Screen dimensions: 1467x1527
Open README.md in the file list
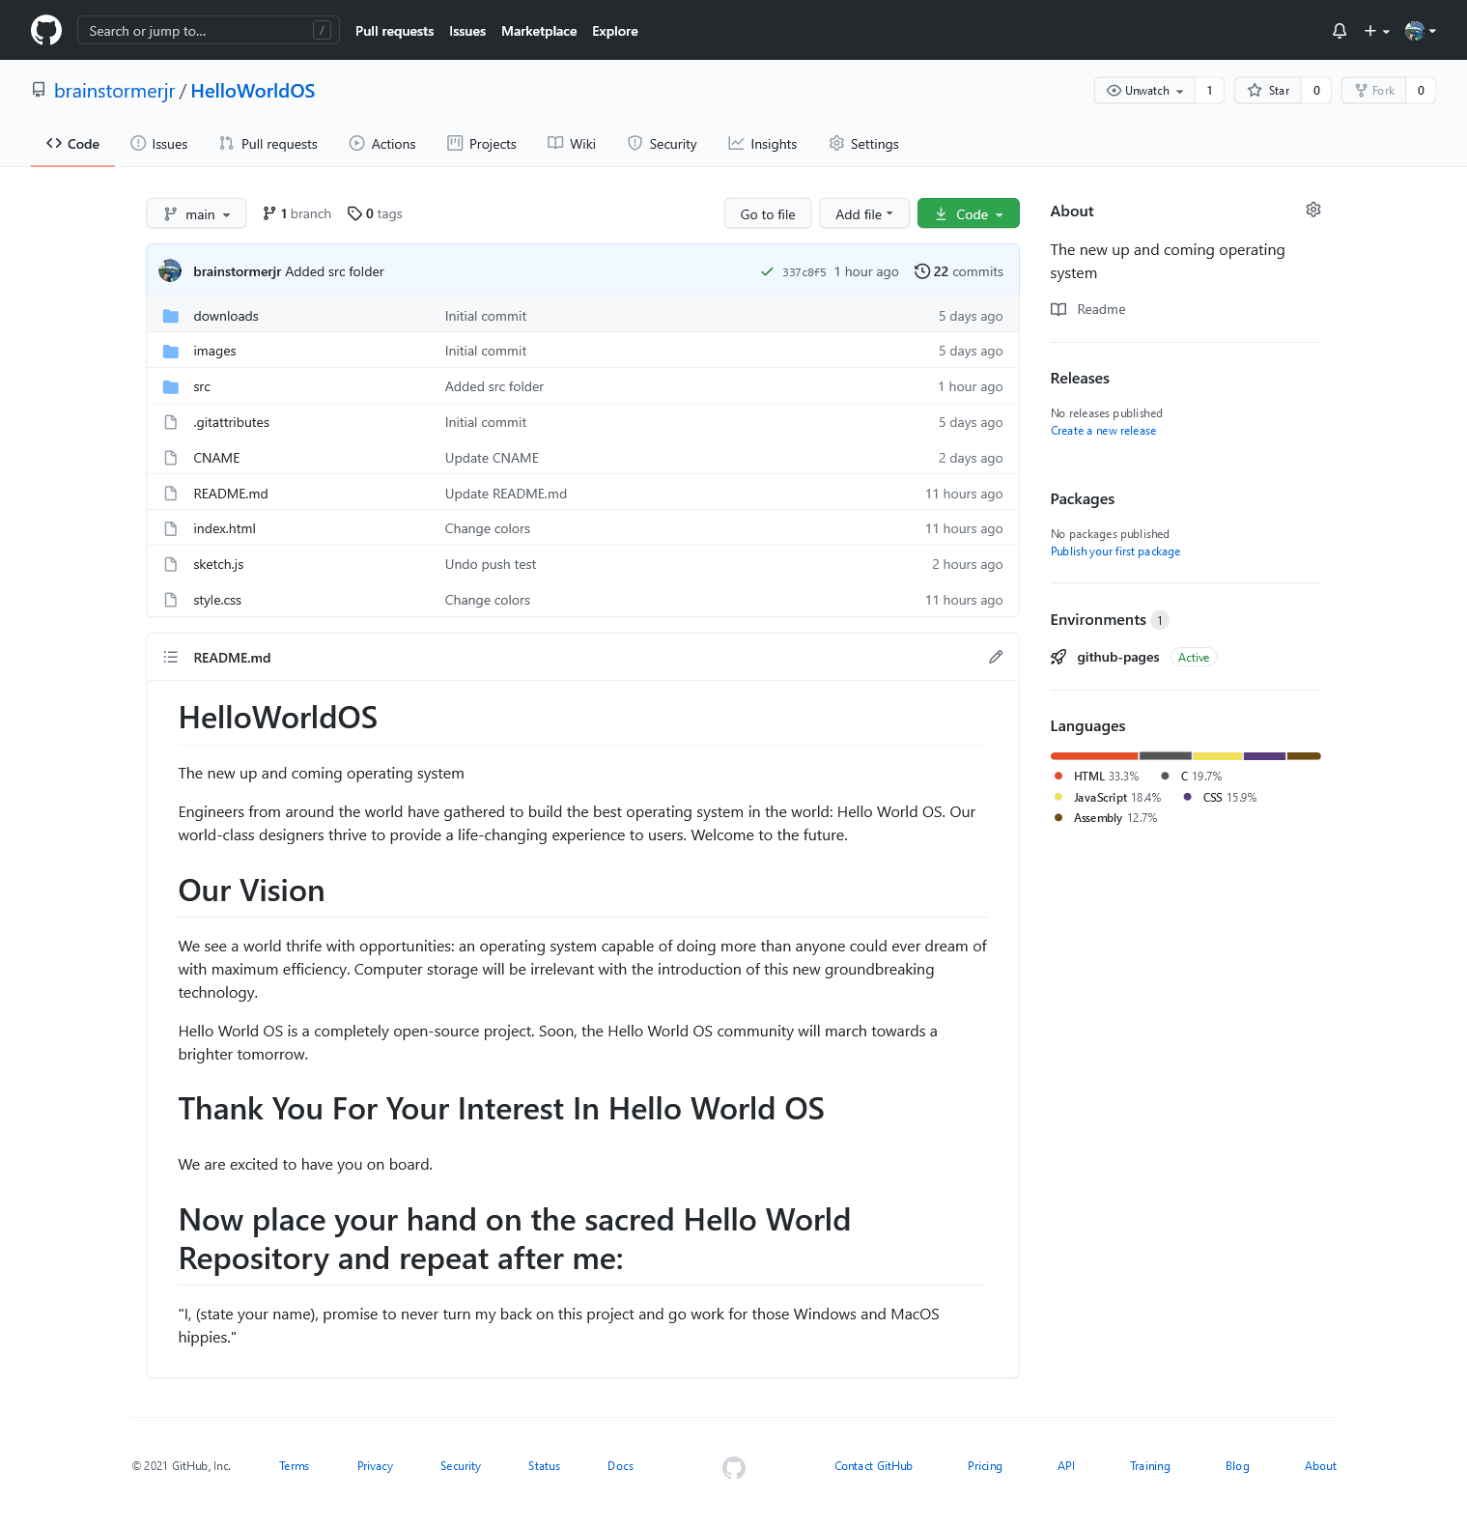pyautogui.click(x=231, y=494)
